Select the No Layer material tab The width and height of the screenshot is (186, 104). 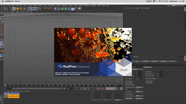pyautogui.click(x=12, y=94)
